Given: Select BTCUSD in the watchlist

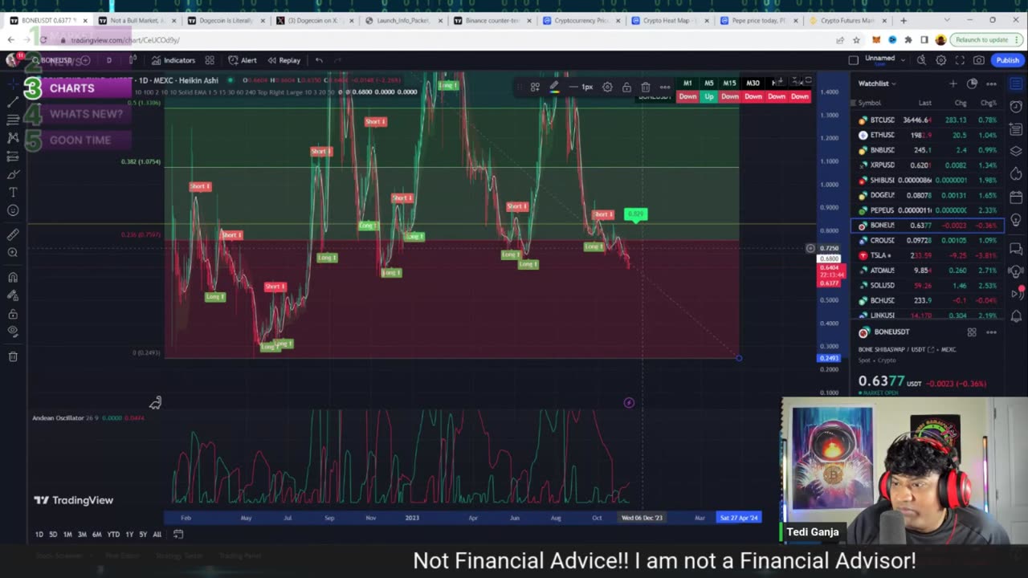Looking at the screenshot, I should pyautogui.click(x=927, y=120).
